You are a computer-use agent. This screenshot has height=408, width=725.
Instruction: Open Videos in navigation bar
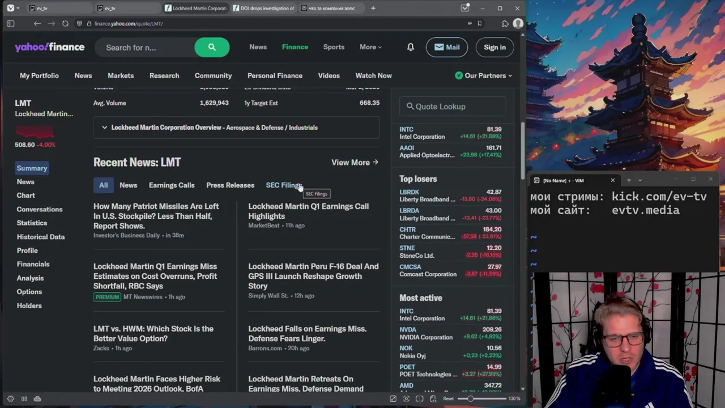[329, 75]
